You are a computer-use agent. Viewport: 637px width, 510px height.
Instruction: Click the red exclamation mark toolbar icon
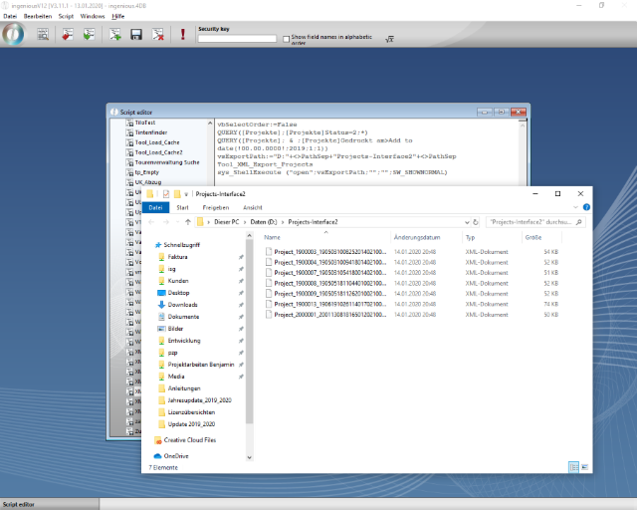pos(183,35)
